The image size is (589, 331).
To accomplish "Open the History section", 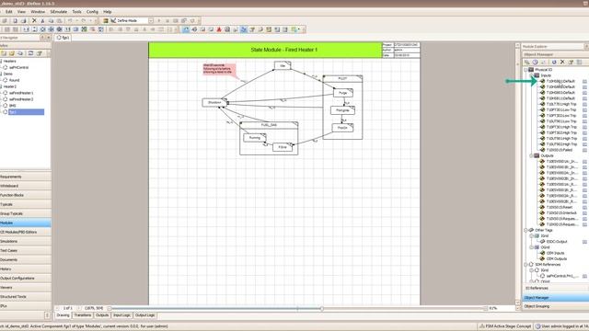I will coord(26,269).
